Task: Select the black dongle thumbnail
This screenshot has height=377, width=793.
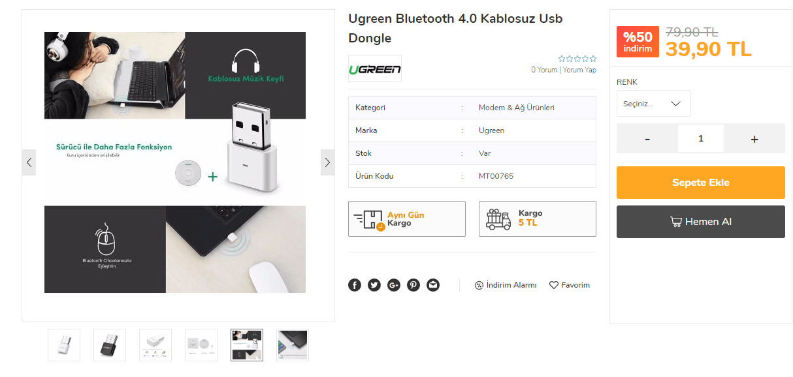Action: (110, 345)
